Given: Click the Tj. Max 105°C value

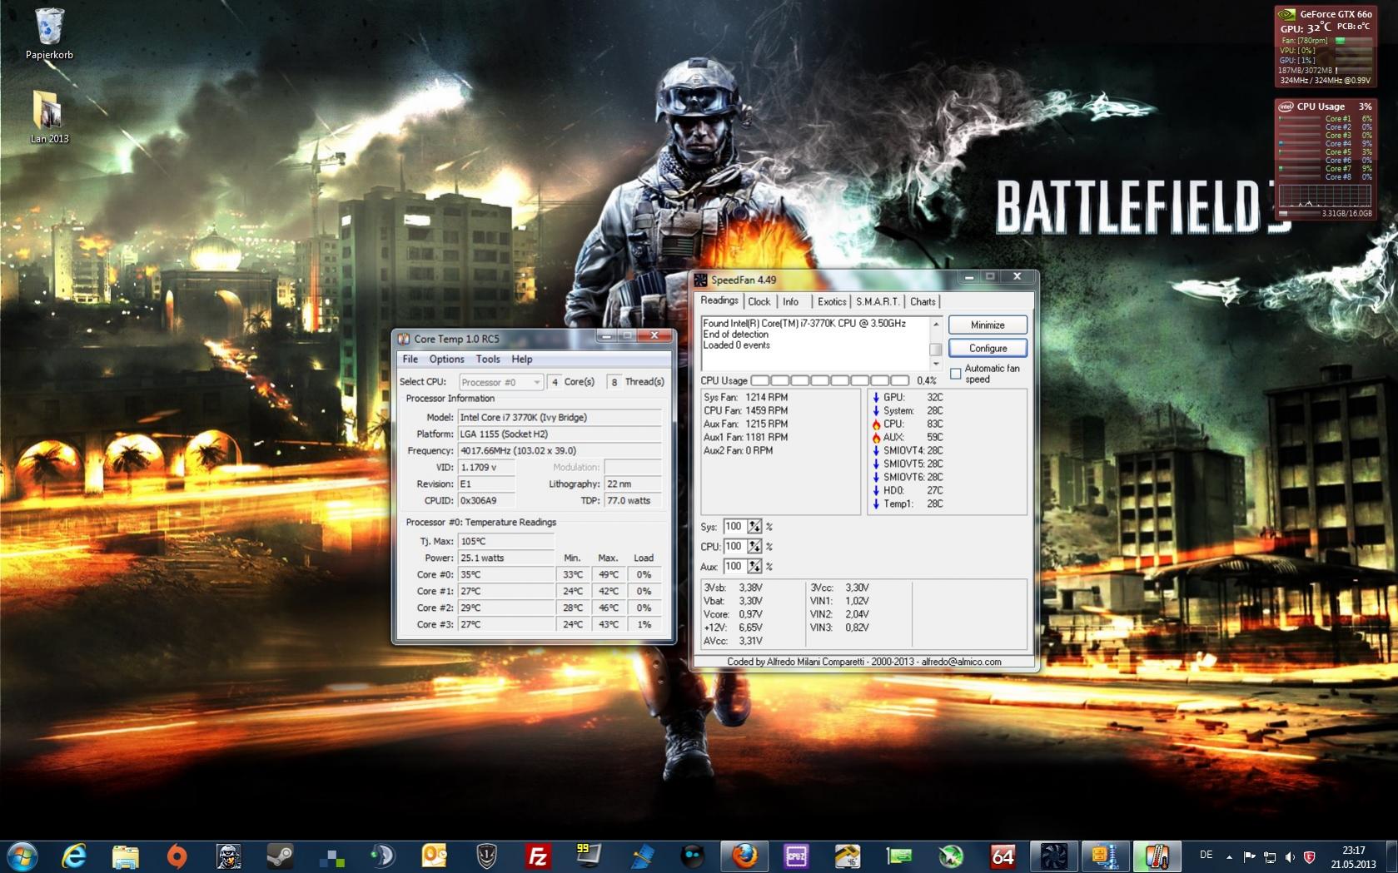Looking at the screenshot, I should click(506, 541).
